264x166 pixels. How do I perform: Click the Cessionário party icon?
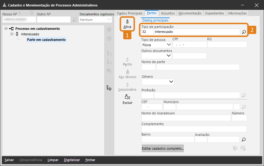tap(127, 87)
